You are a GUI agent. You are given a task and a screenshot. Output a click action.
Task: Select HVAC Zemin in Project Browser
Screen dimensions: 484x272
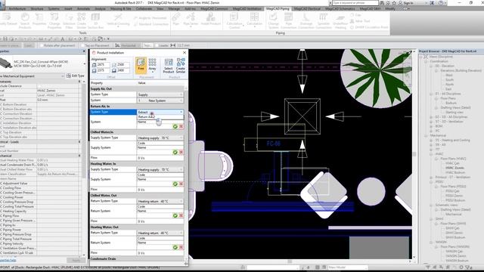(455, 168)
